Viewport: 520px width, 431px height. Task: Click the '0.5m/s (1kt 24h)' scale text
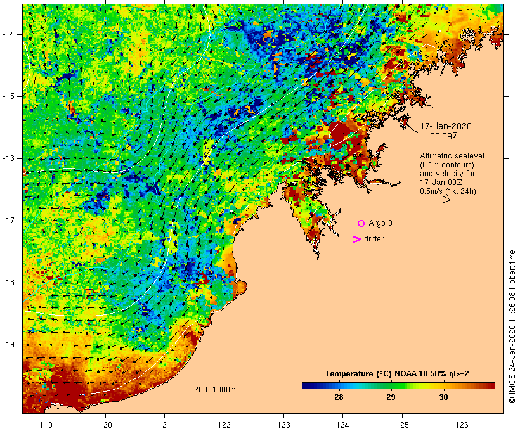pos(448,191)
